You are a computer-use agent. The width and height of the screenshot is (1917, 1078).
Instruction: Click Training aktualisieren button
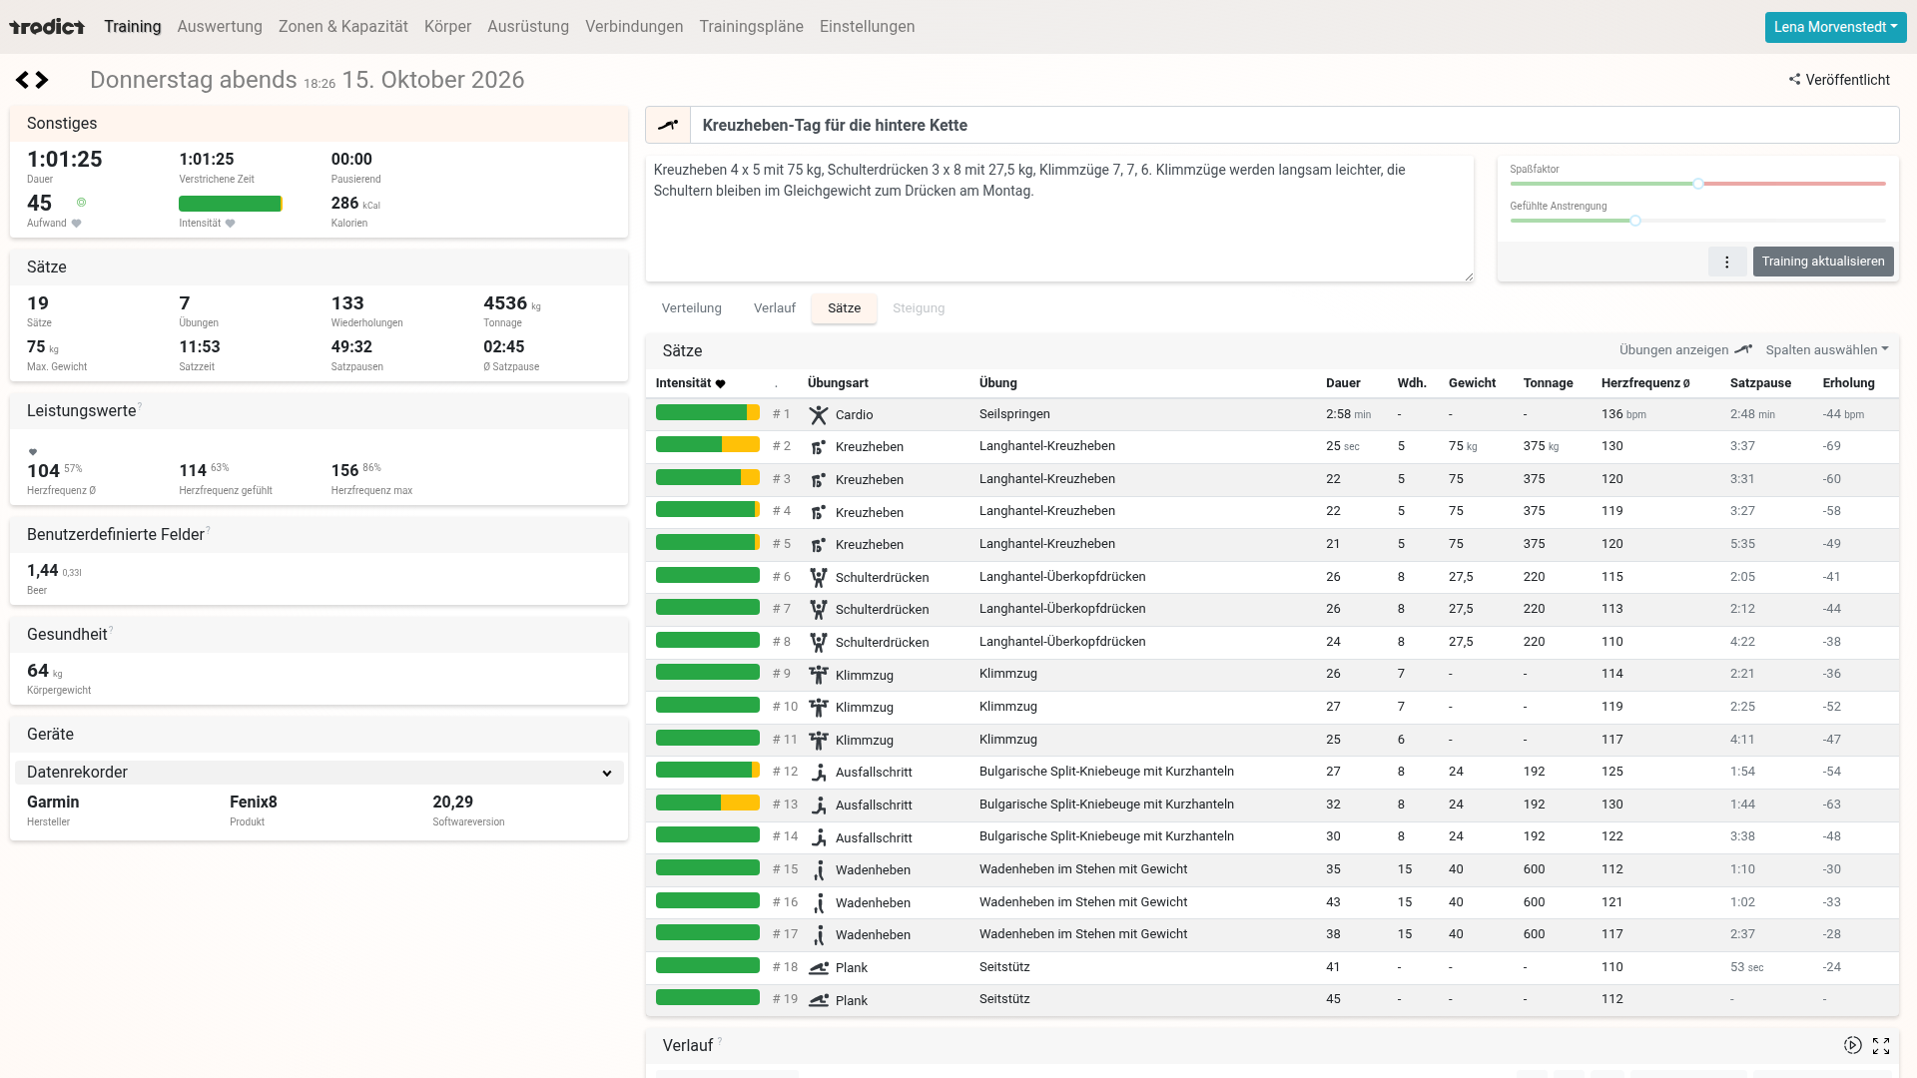(x=1823, y=262)
